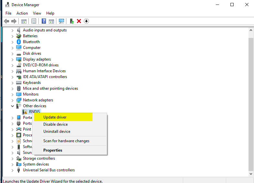Open the Action menu
Screen dimensions: 254x183
click(x=22, y=13)
